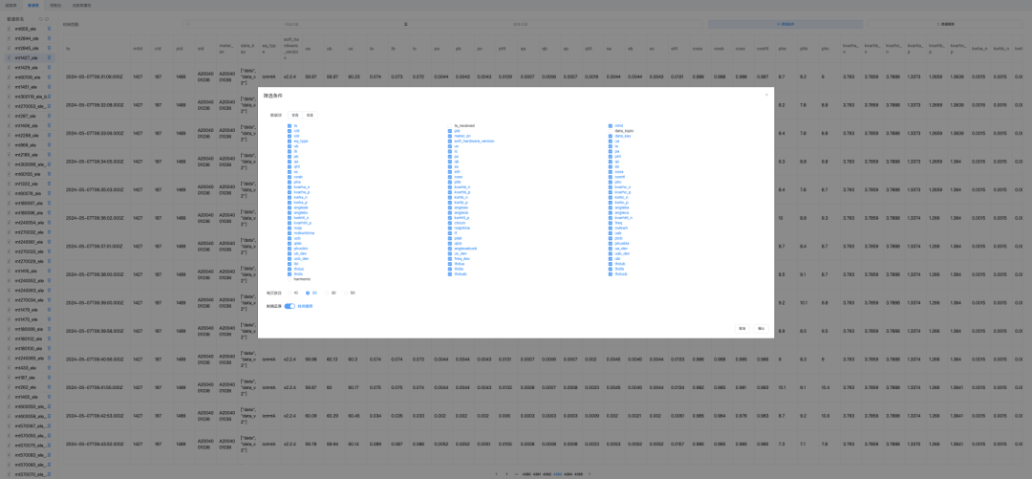Select mt2844_ele in background sidebar
The height and width of the screenshot is (479, 1032).
[27, 38]
